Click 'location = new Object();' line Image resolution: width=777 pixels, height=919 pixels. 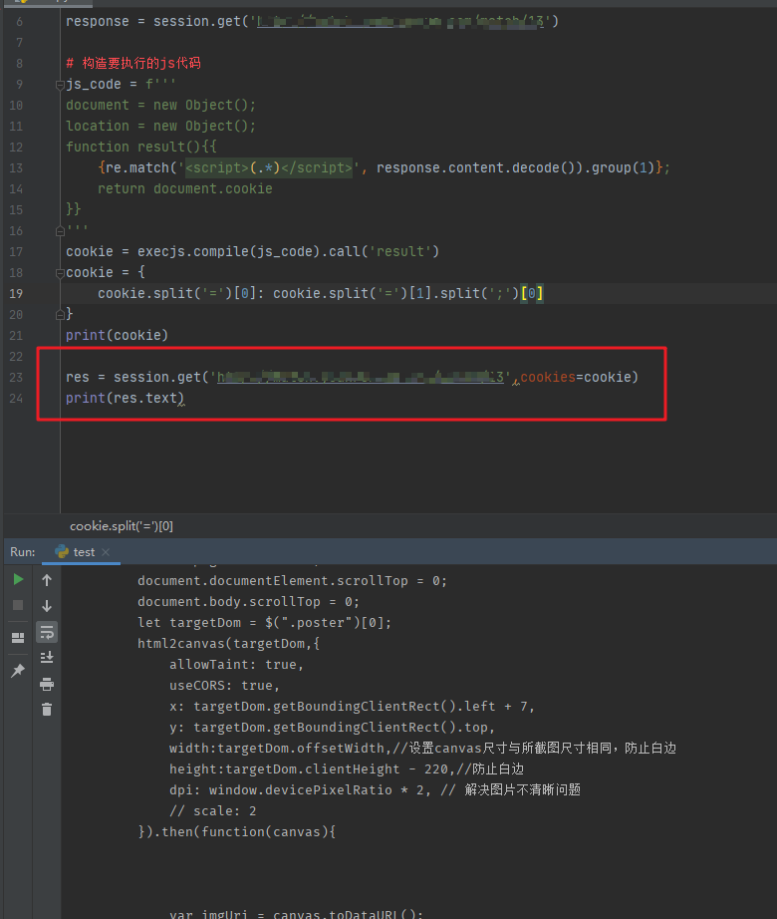pos(160,126)
